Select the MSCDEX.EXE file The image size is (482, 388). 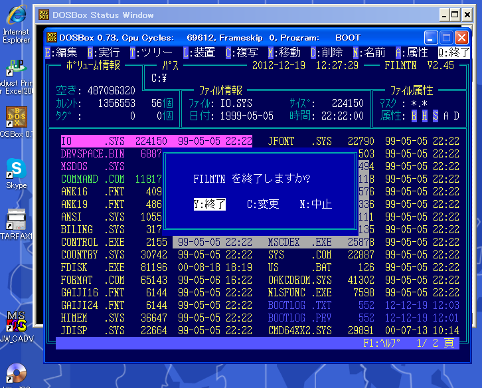point(364,242)
